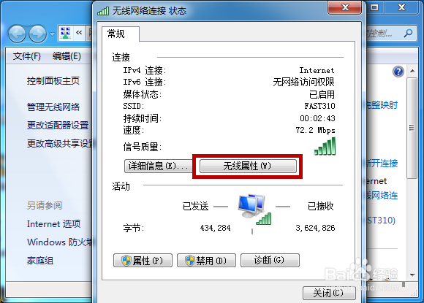The height and width of the screenshot is (303, 424).
Task: Click the 禁用(D) button
Action: [x=206, y=261]
